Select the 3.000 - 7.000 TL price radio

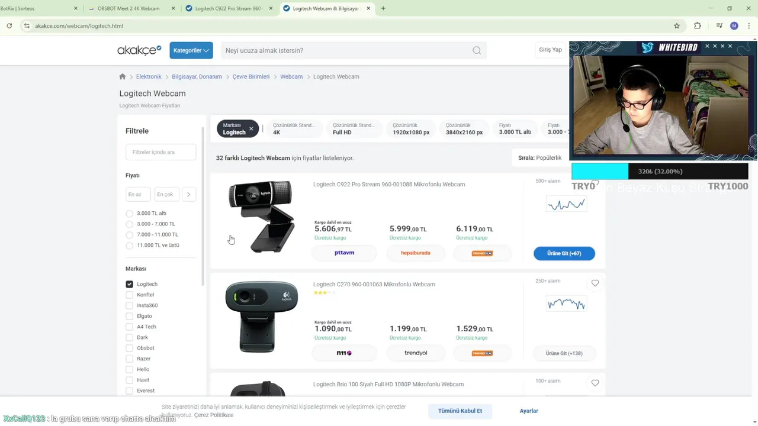129,224
